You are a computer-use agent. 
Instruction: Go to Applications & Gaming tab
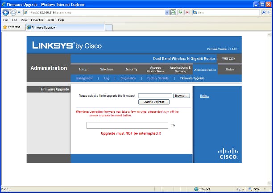point(180,70)
